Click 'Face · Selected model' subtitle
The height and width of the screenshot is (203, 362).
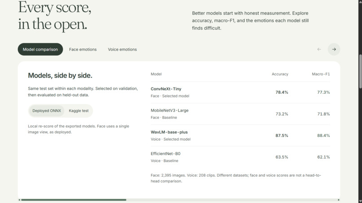click(x=170, y=96)
